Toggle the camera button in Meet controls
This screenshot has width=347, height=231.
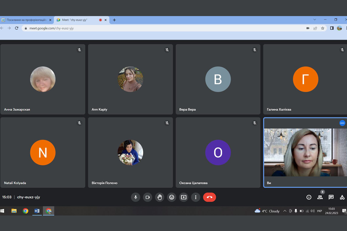point(148,197)
